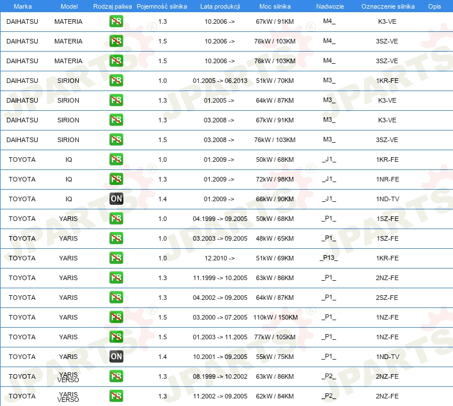Image resolution: width=453 pixels, height=406 pixels.
Task: Click power value 48kW / 65KM
Action: click(x=275, y=238)
